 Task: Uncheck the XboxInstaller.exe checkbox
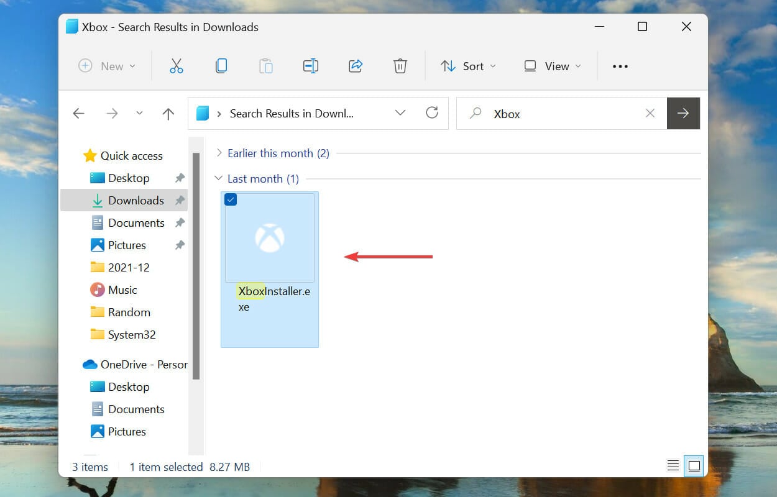[x=231, y=199]
